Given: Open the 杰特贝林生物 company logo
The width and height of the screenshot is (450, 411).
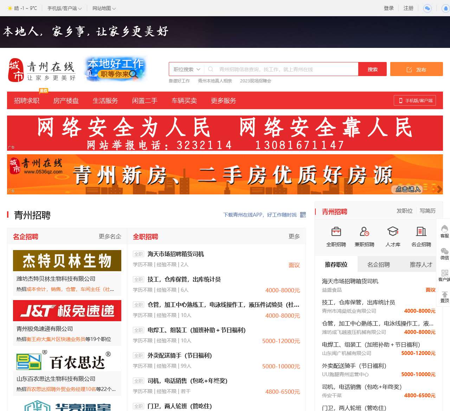Looking at the screenshot, I should pyautogui.click(x=67, y=261).
